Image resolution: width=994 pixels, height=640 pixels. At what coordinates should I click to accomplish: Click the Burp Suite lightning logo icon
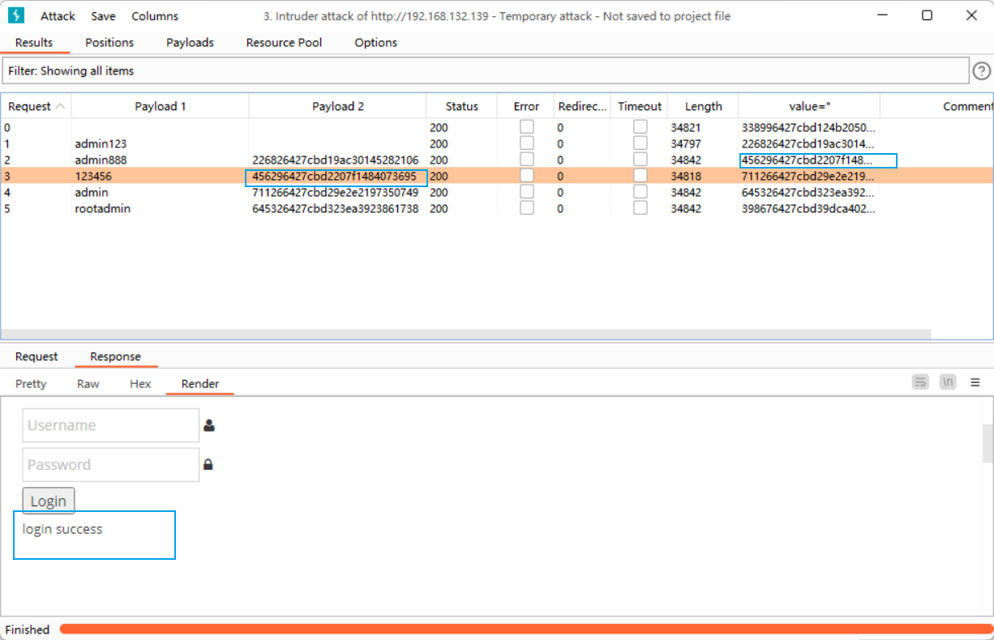[x=16, y=15]
